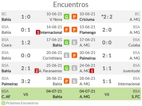Click the orange P badge for Palmeiras vs Bahia
The width and height of the screenshot is (142, 106).
pyautogui.click(x=67, y=81)
